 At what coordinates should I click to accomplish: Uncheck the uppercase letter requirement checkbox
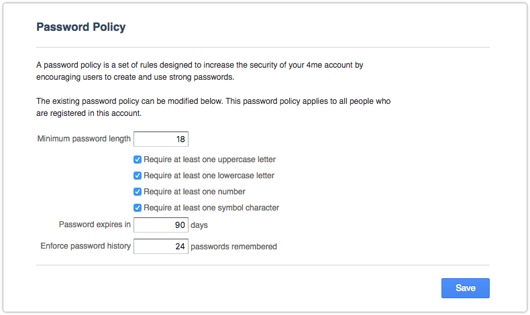coord(138,160)
